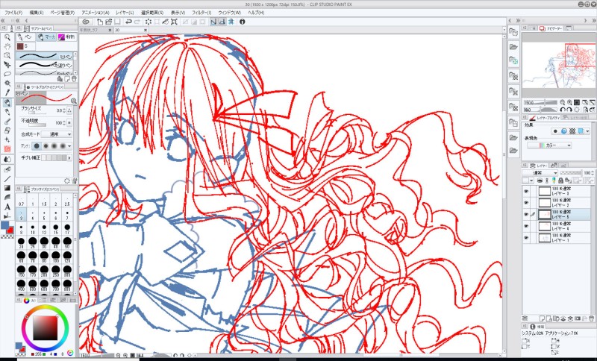This screenshot has height=361, width=597.
Task: Click zoom in icon in Navigator
Action: (569, 102)
